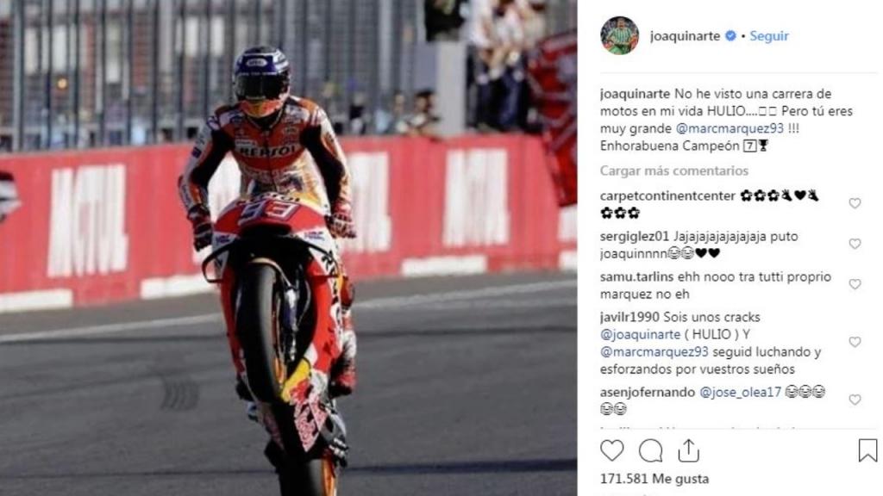Open the @marcmarquez93 mention in the caption
The width and height of the screenshot is (883, 496).
[730, 128]
